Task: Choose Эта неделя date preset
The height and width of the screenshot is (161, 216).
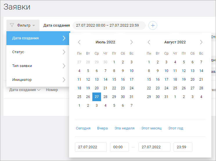Action: coord(125,128)
